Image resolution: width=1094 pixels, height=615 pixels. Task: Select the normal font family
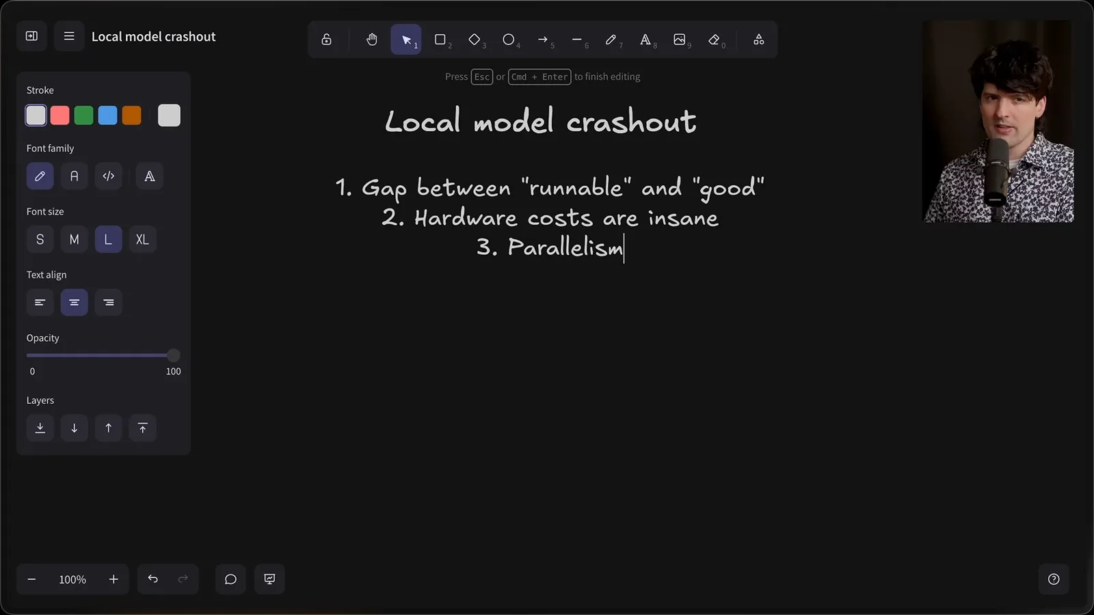pos(75,176)
